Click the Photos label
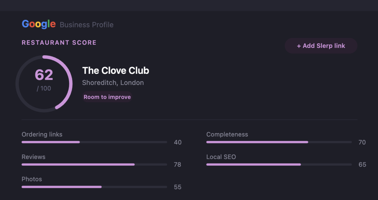Screen dimensions: 378x200 click(32, 179)
